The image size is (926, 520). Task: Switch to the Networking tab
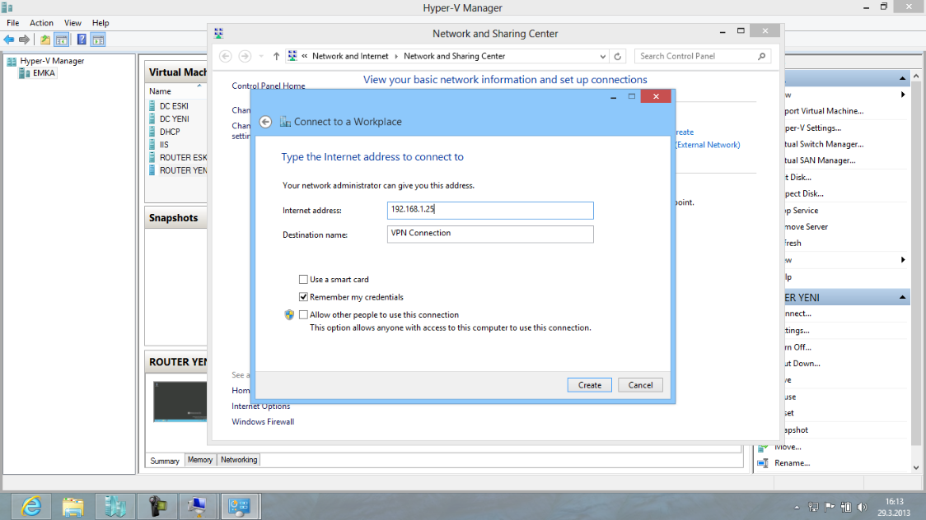[x=239, y=460]
